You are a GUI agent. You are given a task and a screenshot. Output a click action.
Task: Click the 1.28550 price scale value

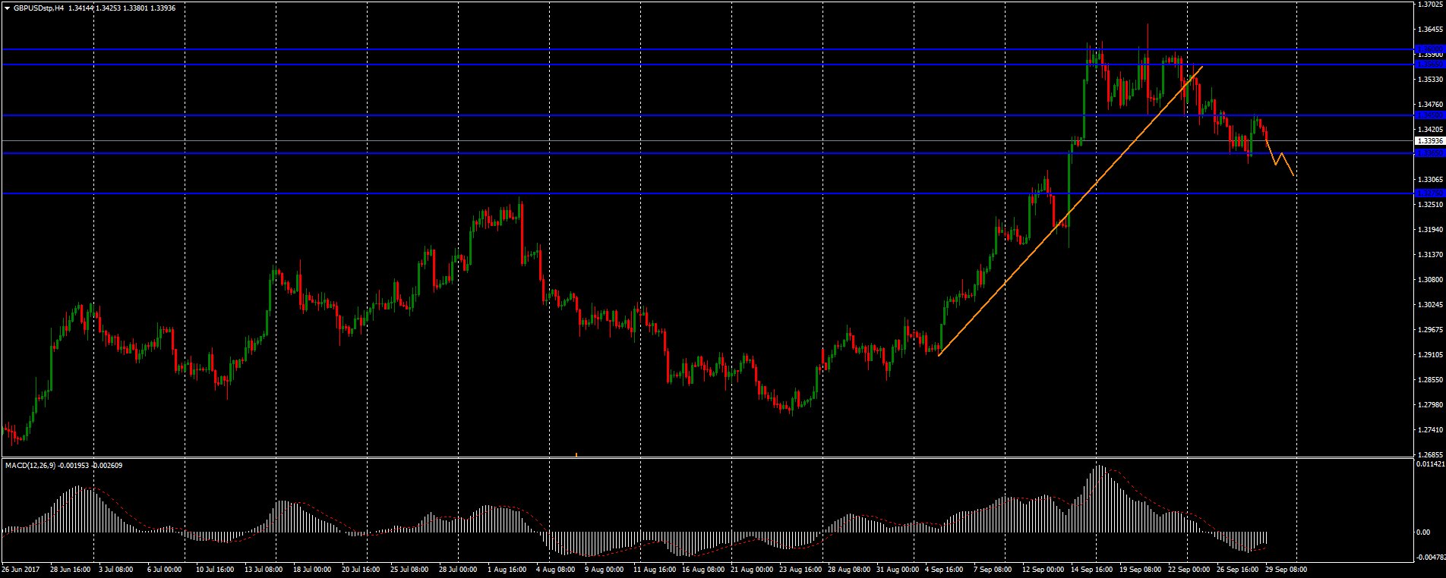(1431, 379)
